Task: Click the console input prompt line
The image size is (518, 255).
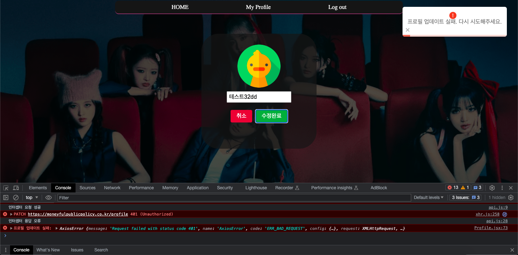Action: coord(259,236)
